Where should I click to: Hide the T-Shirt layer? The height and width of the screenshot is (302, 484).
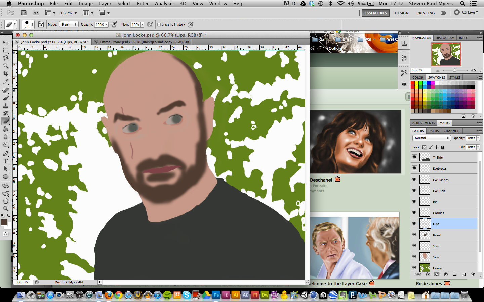point(414,157)
